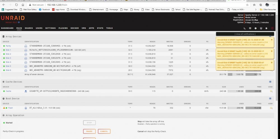This screenshot has height=139, width=280.
Task: Open the Disk 5 device link
Action: click(x=8, y=66)
